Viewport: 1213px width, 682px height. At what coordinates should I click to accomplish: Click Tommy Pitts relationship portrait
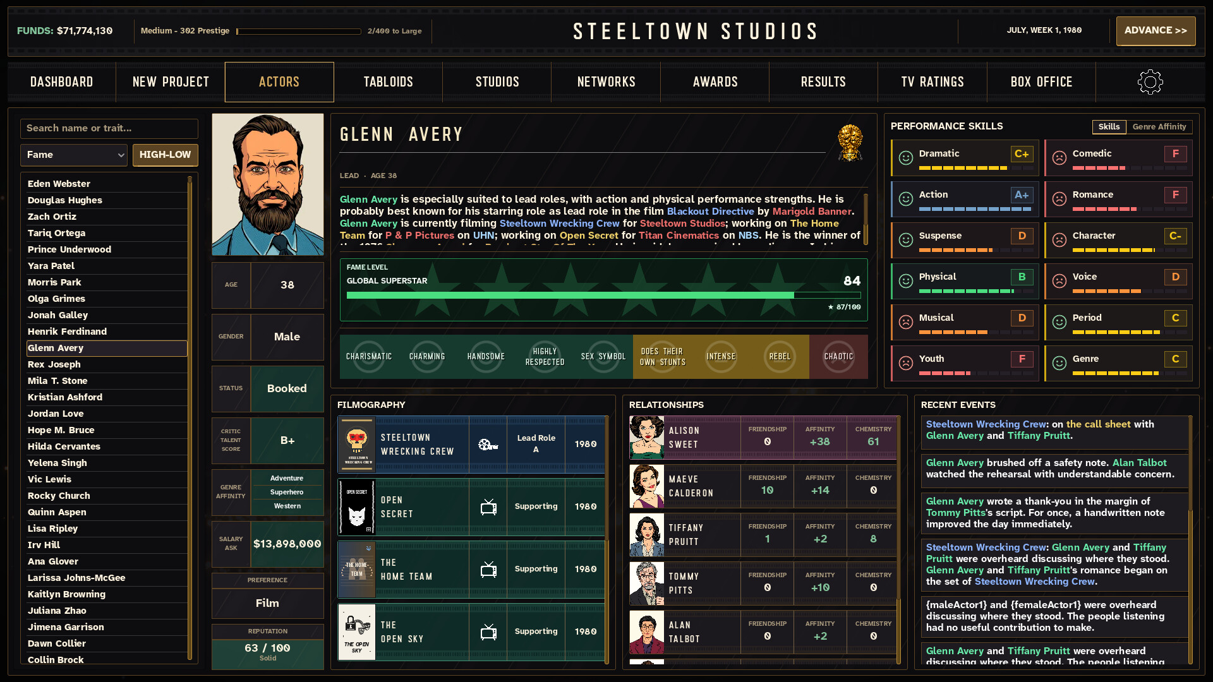(x=646, y=583)
